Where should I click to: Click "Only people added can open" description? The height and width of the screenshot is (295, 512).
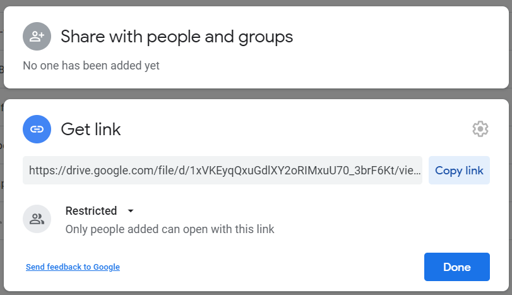170,229
